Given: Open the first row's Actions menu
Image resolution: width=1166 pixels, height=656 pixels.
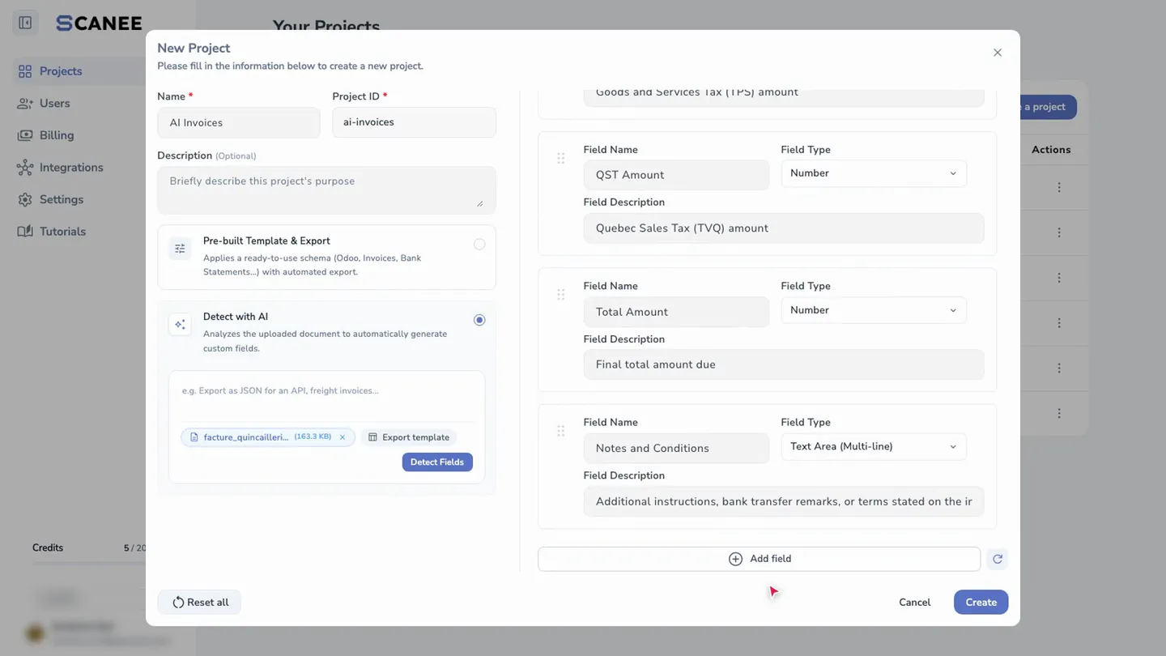Looking at the screenshot, I should click(1059, 187).
